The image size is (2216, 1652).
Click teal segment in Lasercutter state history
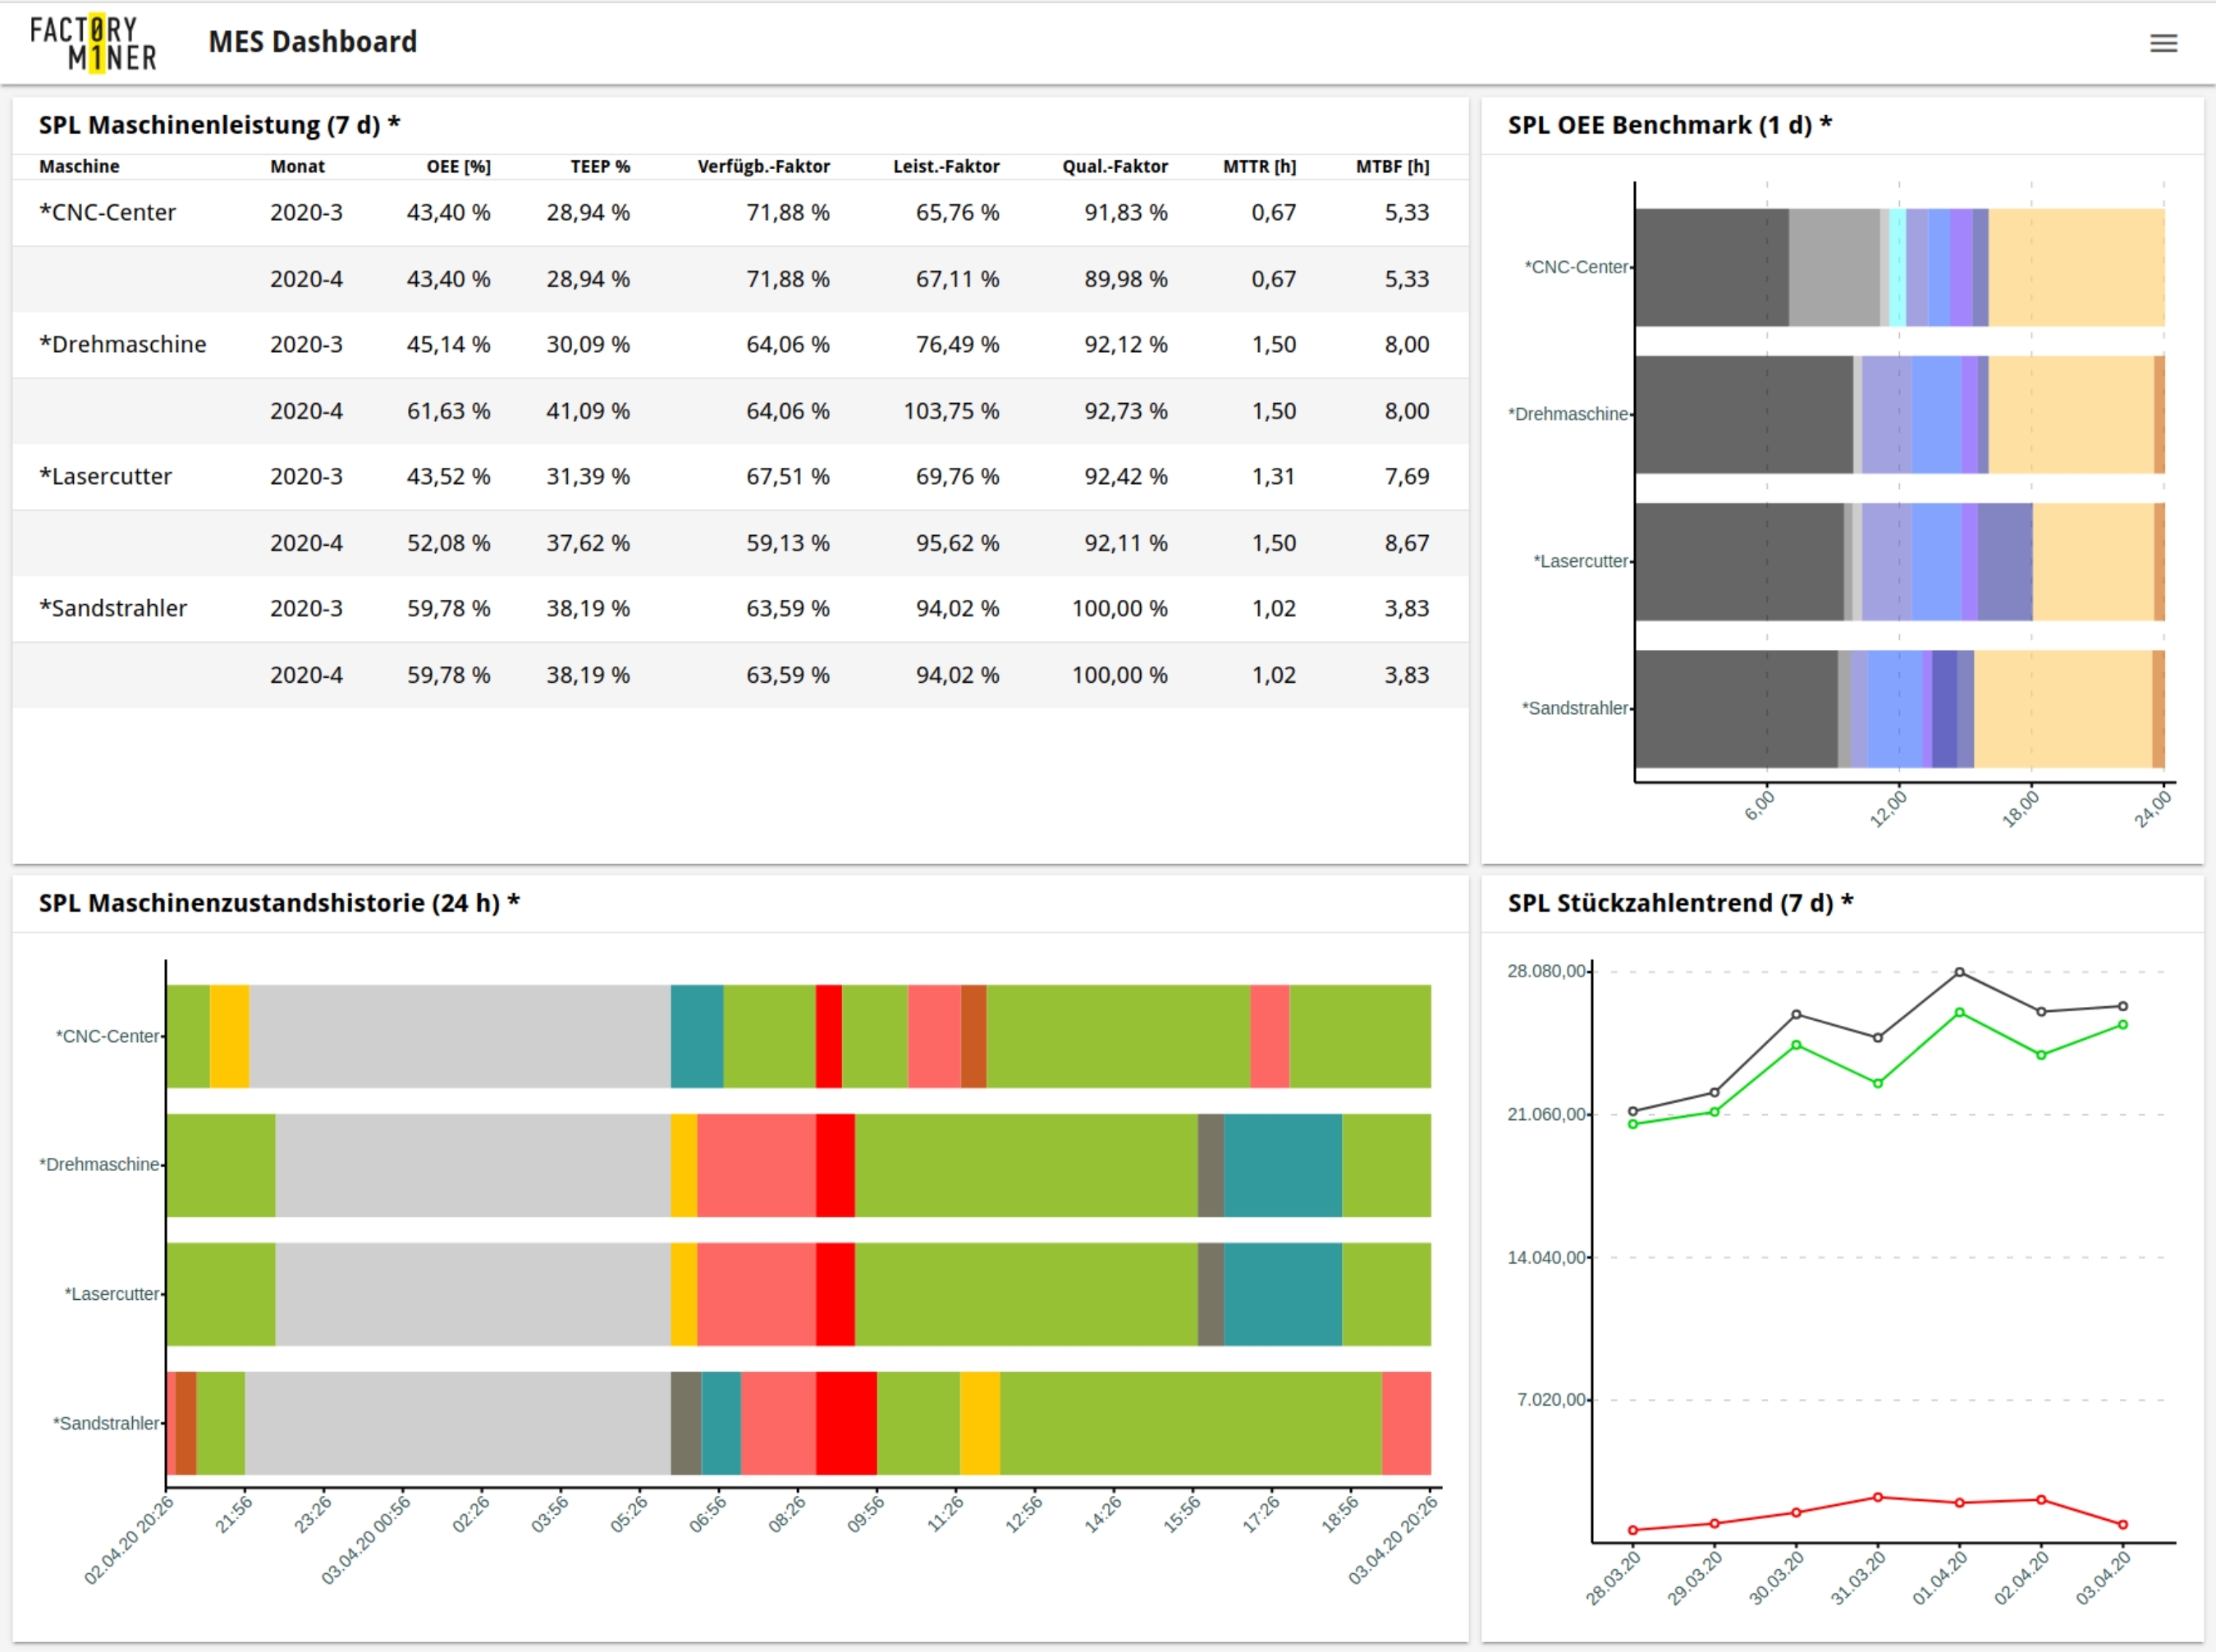tap(1282, 1294)
